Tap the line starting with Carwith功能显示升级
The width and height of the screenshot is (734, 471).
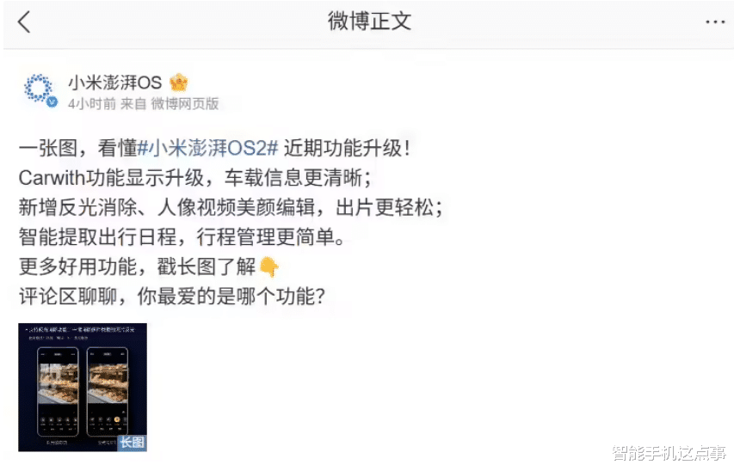(195, 178)
